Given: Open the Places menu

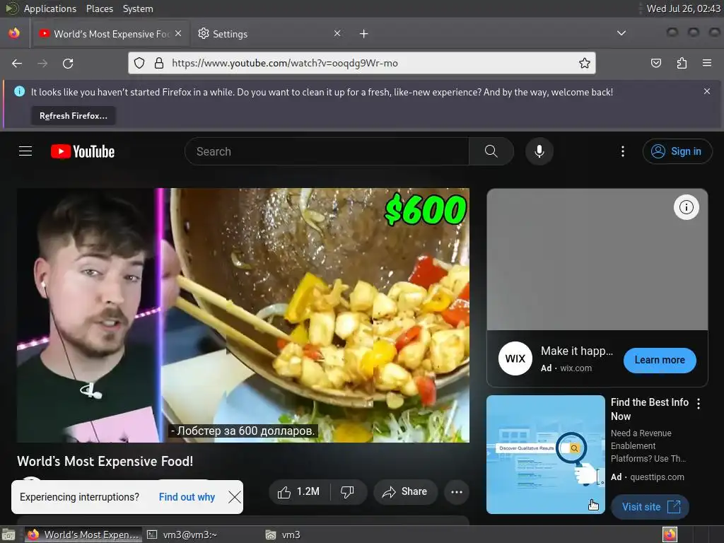Looking at the screenshot, I should 99,8.
